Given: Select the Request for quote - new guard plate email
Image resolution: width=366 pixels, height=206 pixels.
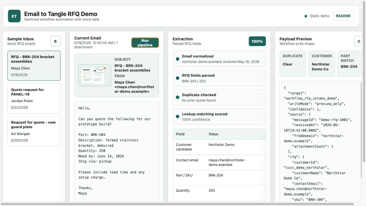Looking at the screenshot, I should coord(34,131).
